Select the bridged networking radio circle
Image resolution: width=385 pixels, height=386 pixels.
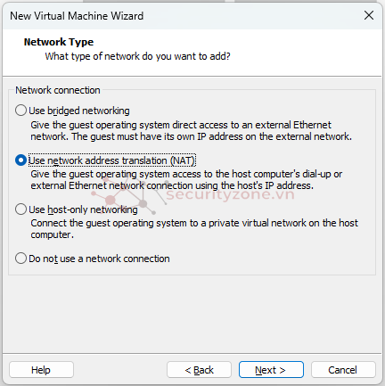click(x=20, y=111)
